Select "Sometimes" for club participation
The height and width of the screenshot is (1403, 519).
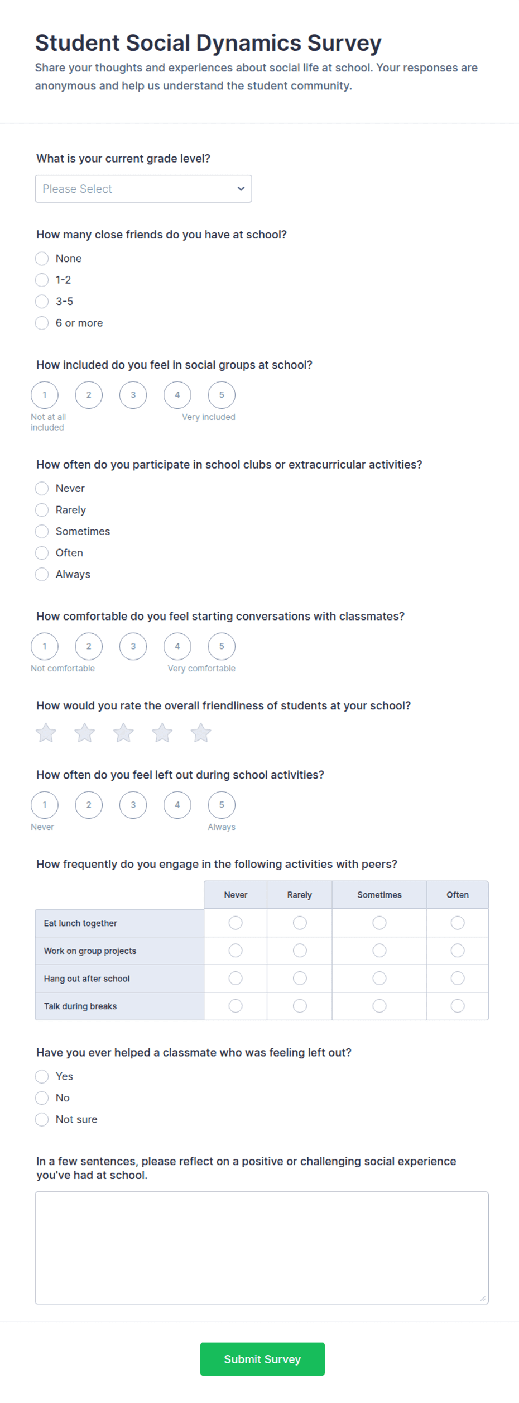click(42, 531)
